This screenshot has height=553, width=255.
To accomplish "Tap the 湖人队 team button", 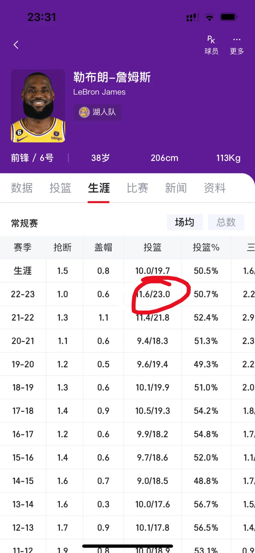I will [97, 112].
